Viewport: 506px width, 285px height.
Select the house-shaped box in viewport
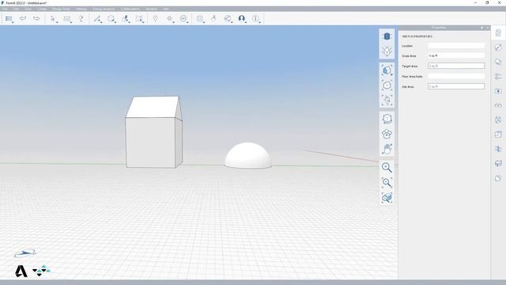[153, 132]
